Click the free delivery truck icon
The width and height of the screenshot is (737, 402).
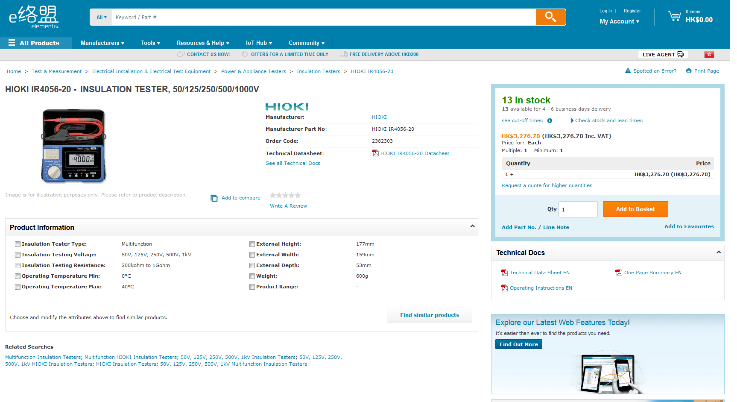[x=343, y=54]
